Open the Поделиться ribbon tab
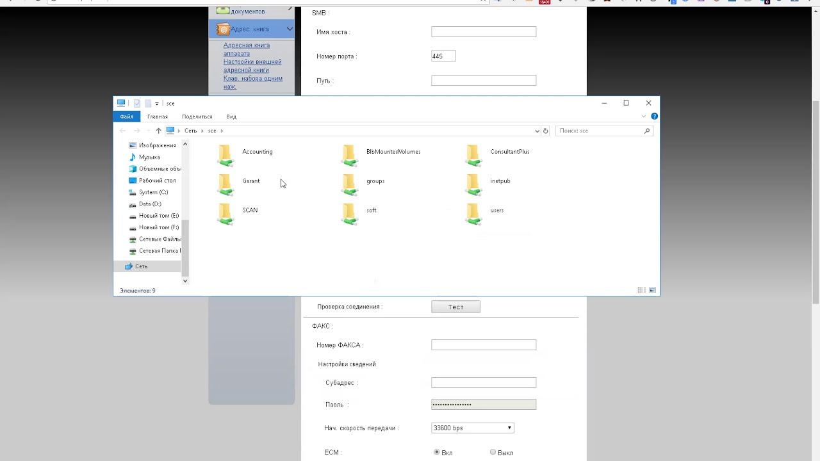 coord(197,117)
